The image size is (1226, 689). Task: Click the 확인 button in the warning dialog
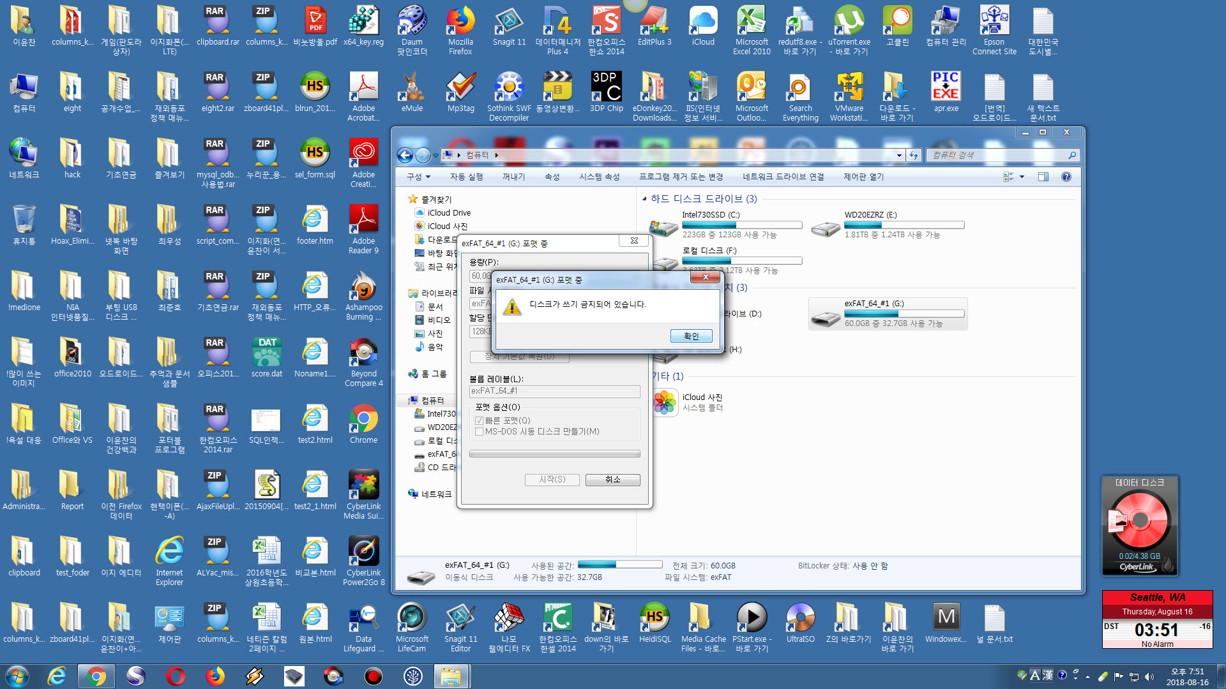click(691, 336)
